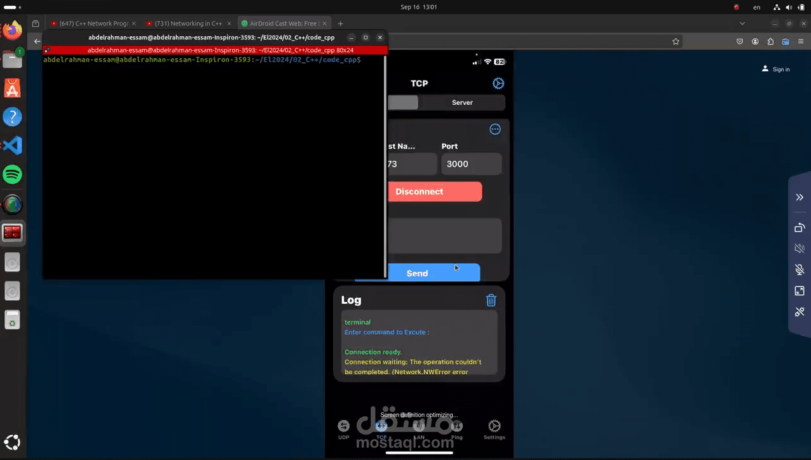This screenshot has width=811, height=460.
Task: Click the Port field showing 3000
Action: click(471, 164)
